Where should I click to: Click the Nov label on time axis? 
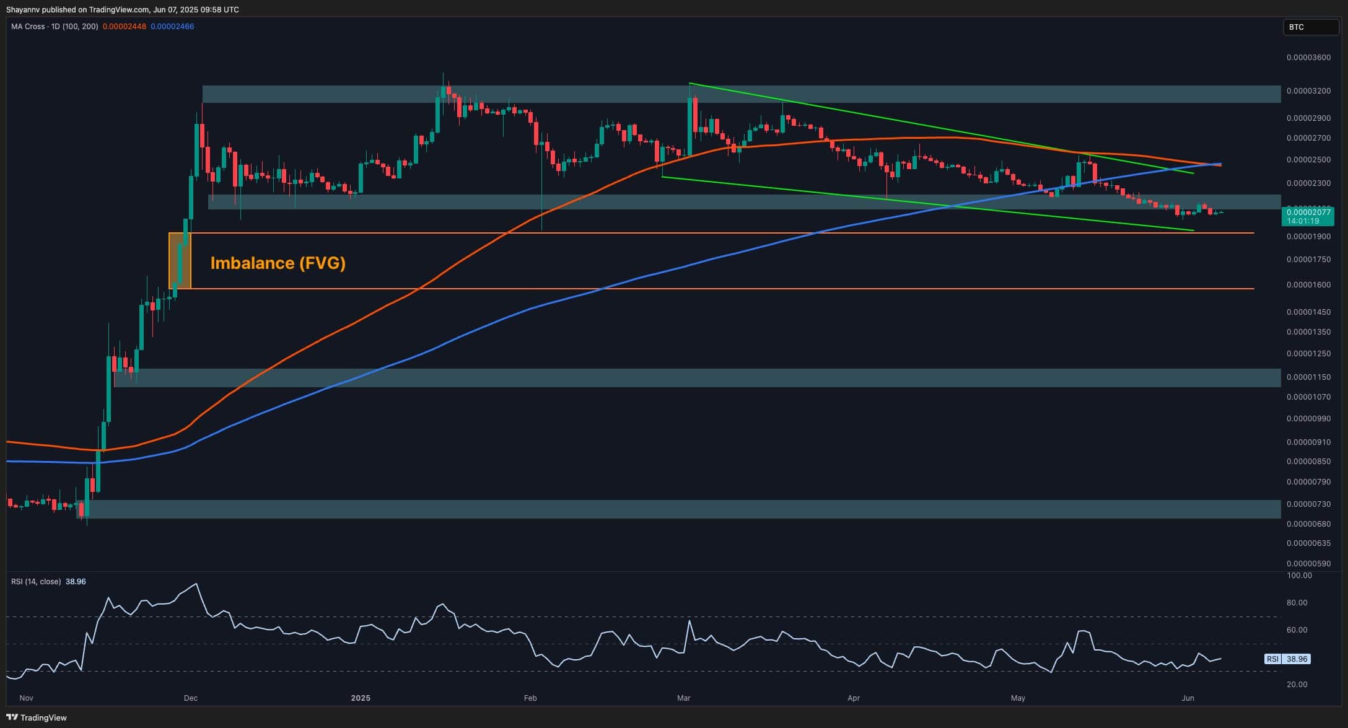click(26, 698)
